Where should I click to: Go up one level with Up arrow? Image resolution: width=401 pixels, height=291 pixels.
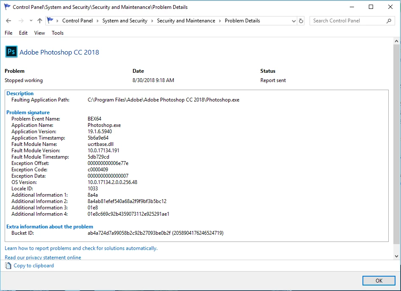tap(40, 21)
